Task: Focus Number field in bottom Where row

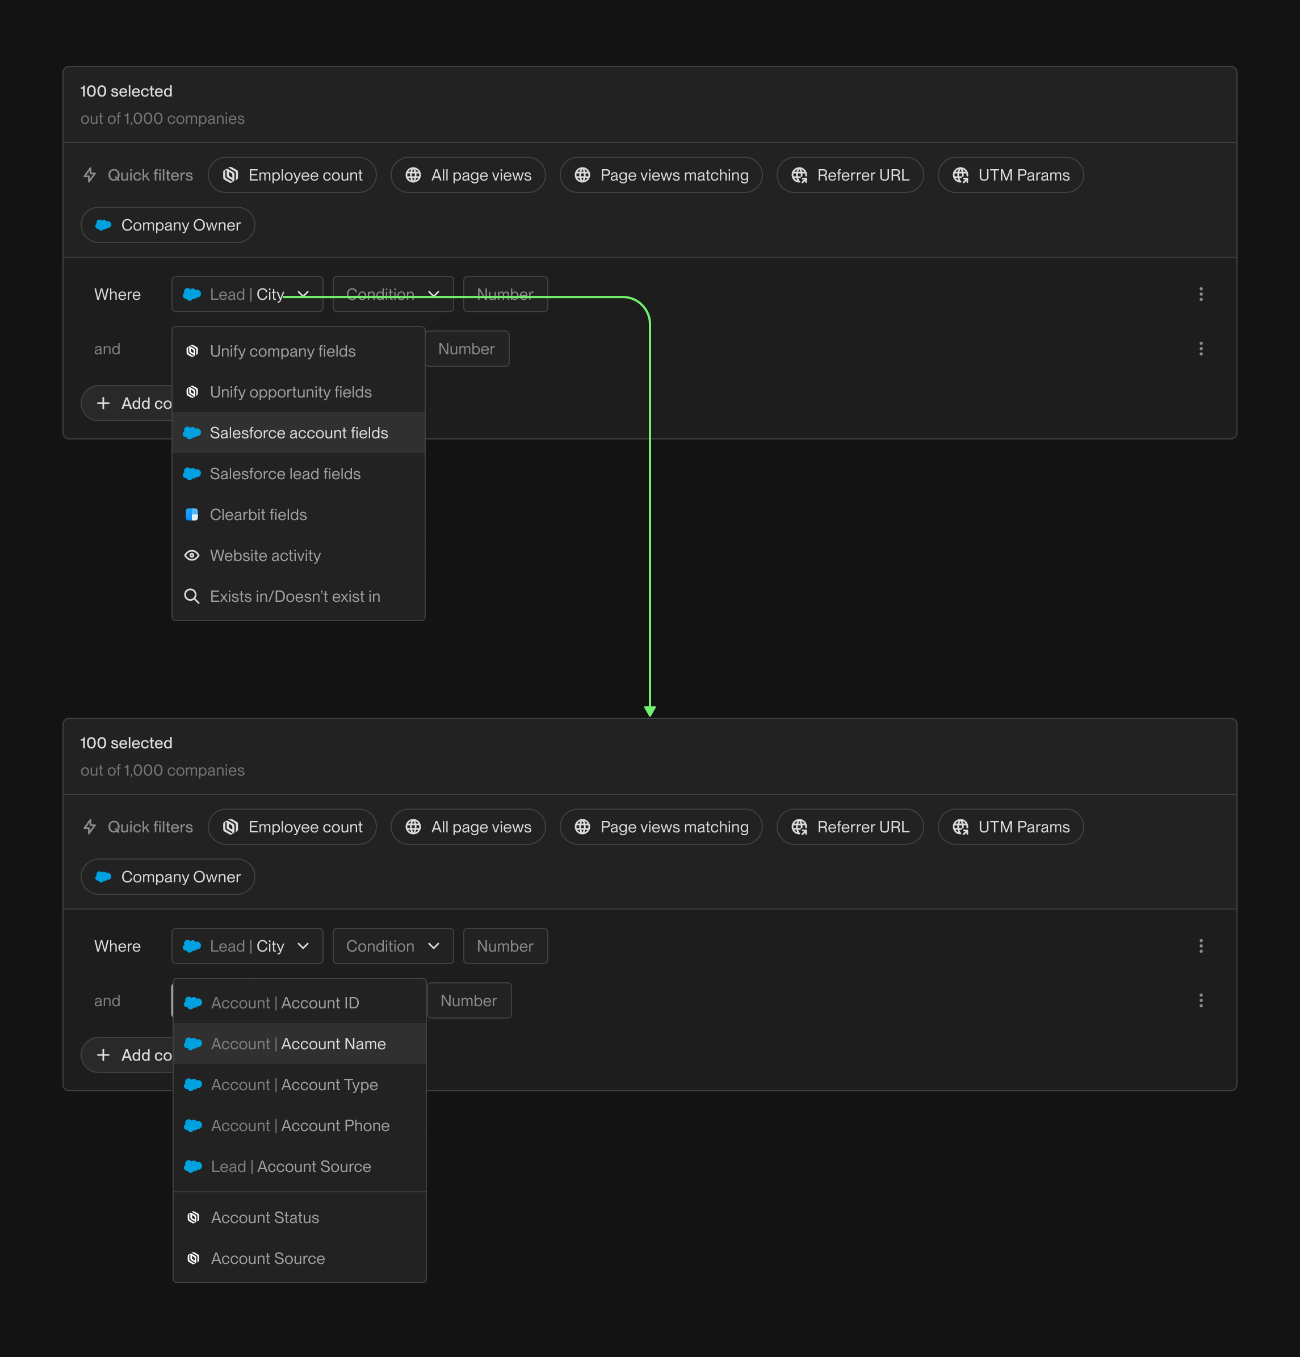Action: tap(505, 946)
